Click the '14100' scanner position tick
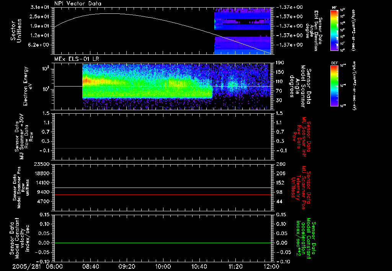This screenshot has height=271, width=392. coord(42,183)
